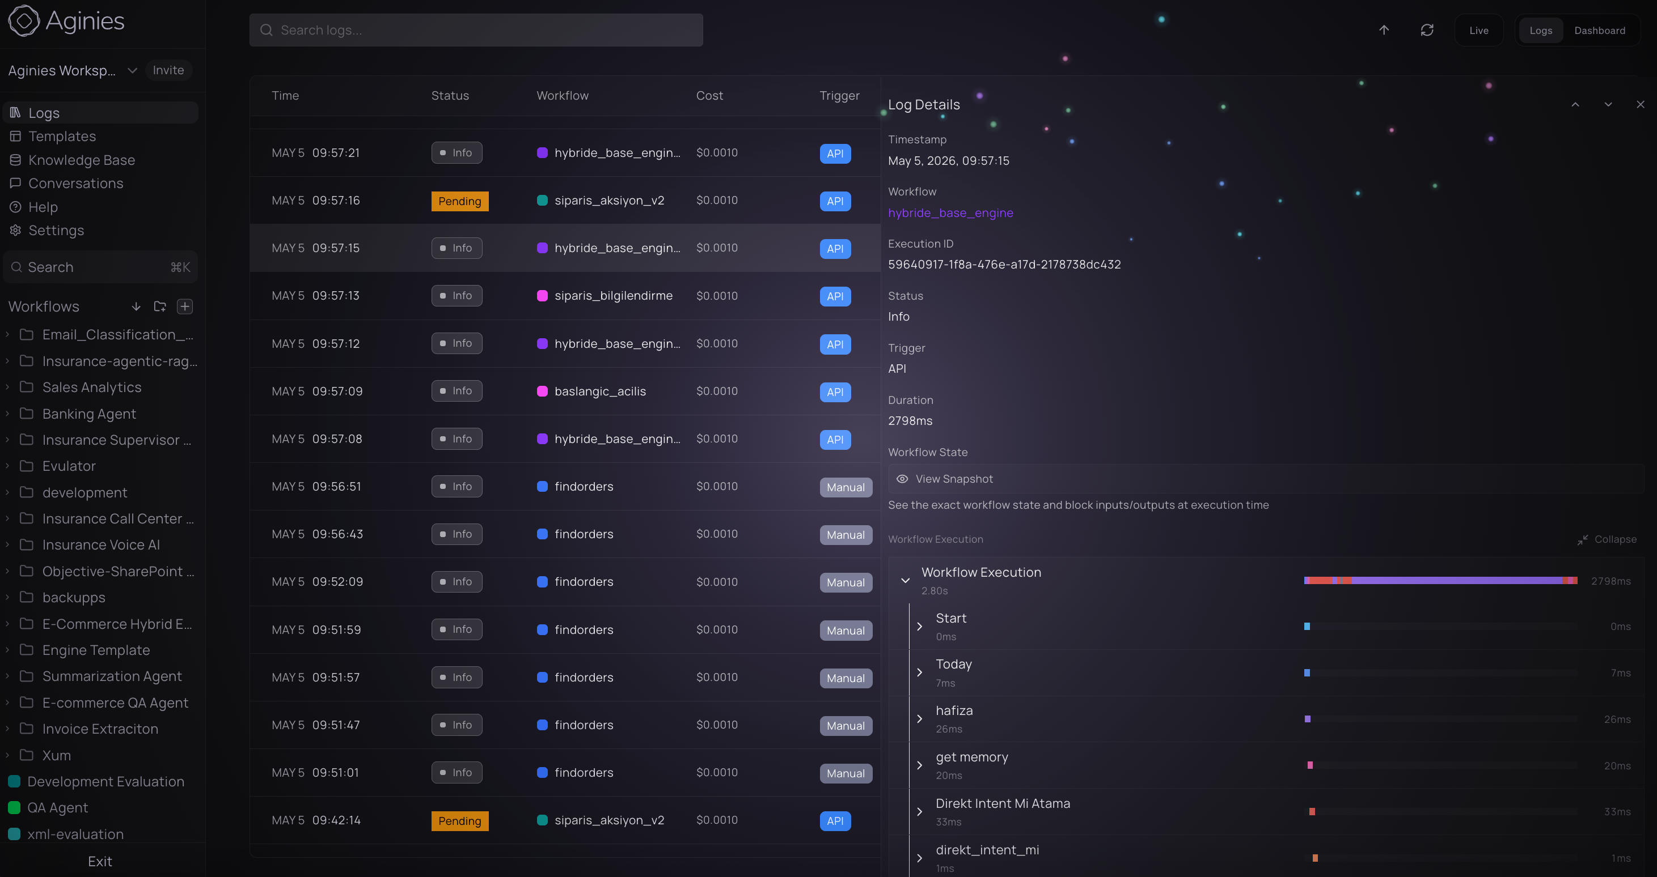The height and width of the screenshot is (877, 1657).
Task: Click the Invite button
Action: 168,70
